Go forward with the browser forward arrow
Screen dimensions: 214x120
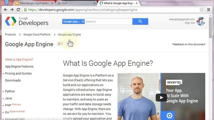coord(12,10)
